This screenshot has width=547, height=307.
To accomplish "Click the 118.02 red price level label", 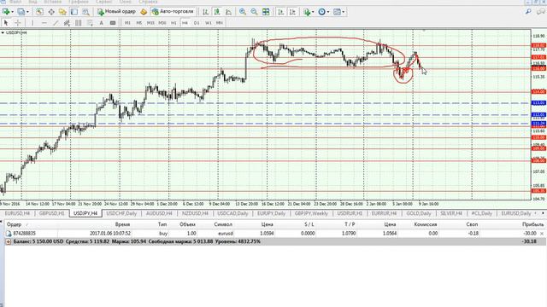I will pyautogui.click(x=538, y=45).
